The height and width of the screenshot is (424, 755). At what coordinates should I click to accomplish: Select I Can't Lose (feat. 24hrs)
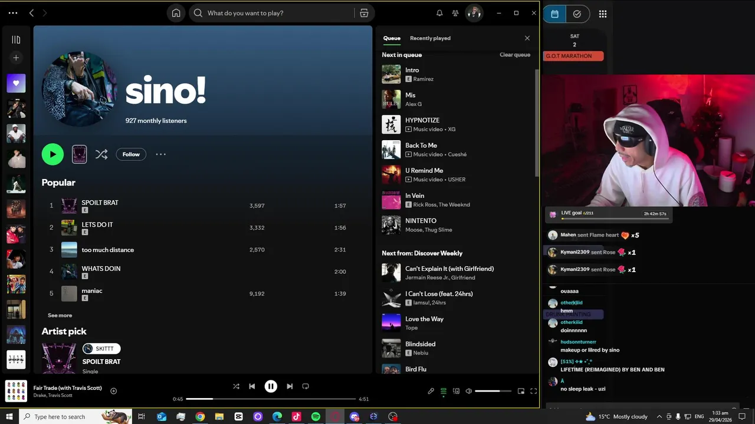(x=456, y=298)
